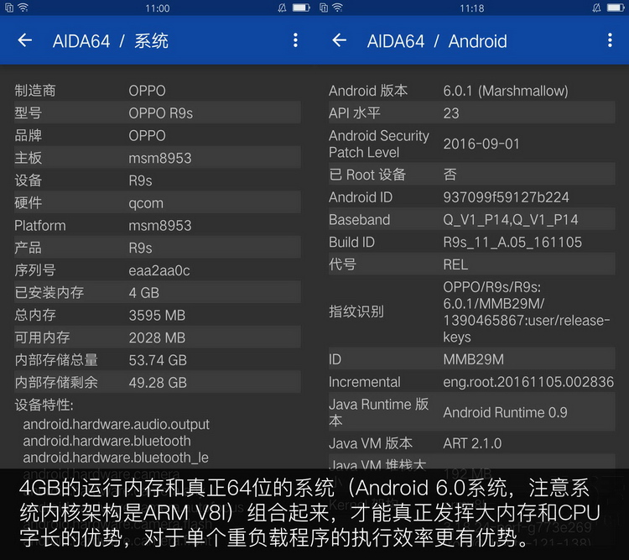Select 'android.hardware.audio.output' feature entry
The height and width of the screenshot is (560, 629).
click(116, 424)
